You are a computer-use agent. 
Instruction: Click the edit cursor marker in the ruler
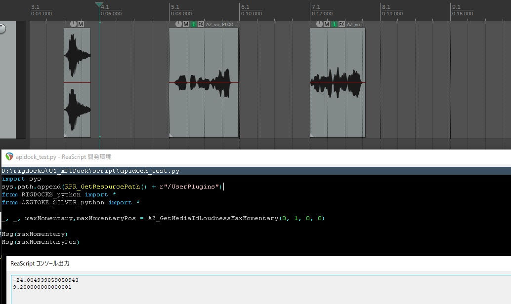pos(99,4)
